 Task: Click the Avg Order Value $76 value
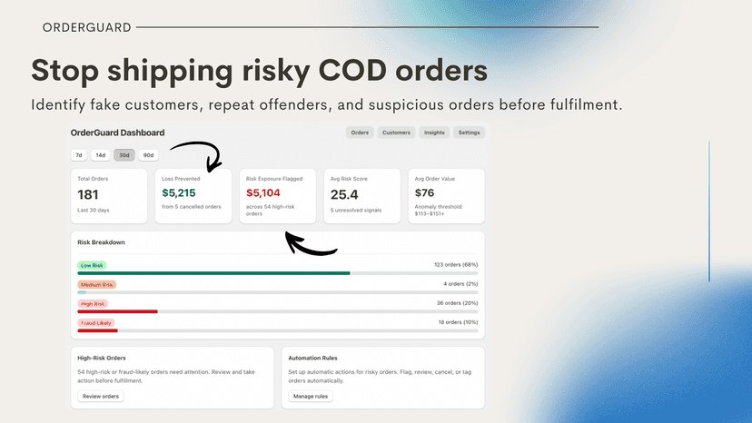point(424,192)
